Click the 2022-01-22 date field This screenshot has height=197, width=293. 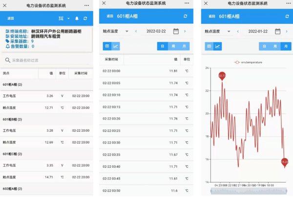[x=258, y=32]
